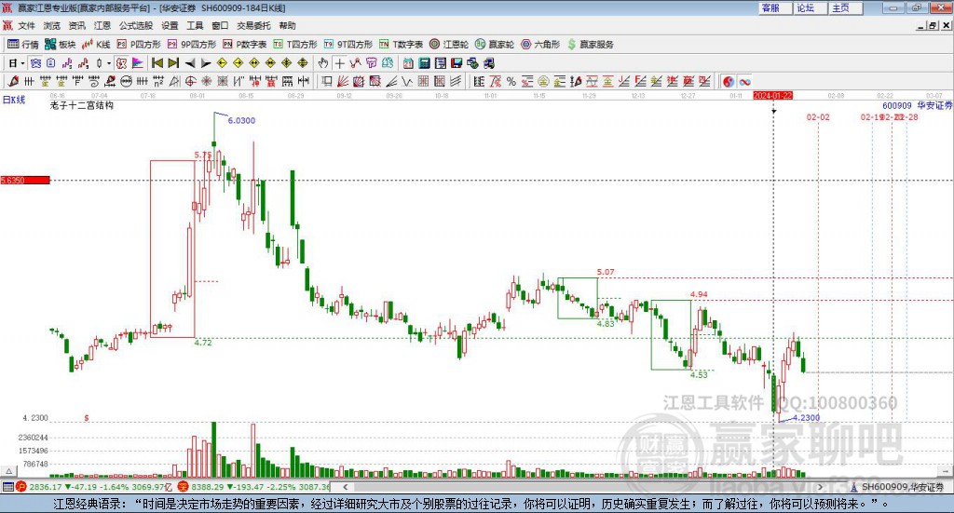Open the 行情 market quotes view

23,45
